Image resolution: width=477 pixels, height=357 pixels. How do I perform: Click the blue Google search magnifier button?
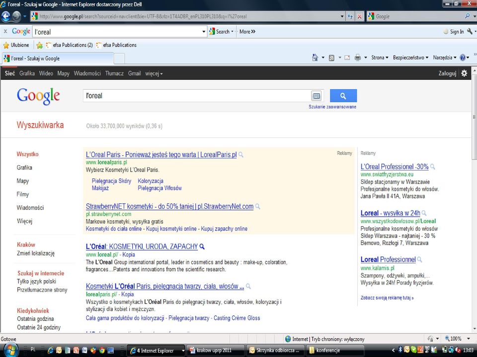tap(343, 96)
